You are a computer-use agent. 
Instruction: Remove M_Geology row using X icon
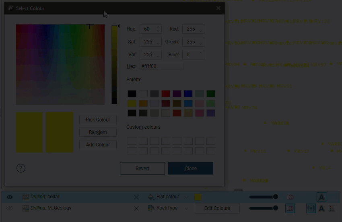pyautogui.click(x=136, y=208)
